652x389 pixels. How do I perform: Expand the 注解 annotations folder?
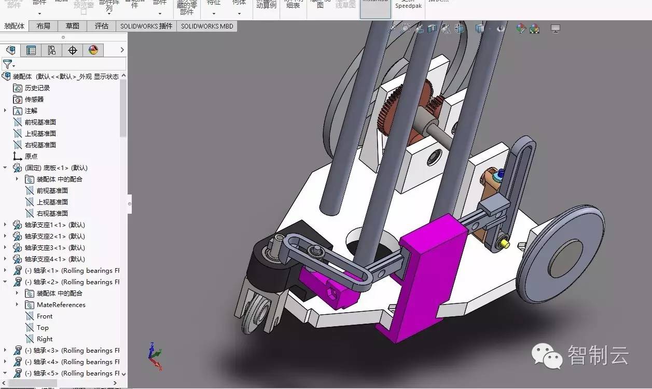pyautogui.click(x=5, y=110)
